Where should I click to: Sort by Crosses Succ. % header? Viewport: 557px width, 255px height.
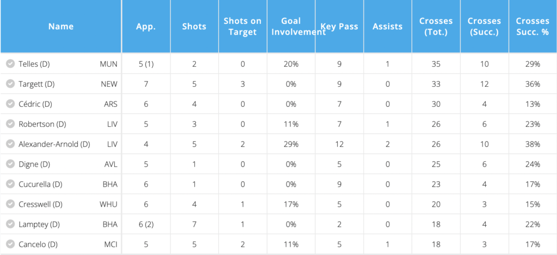tap(533, 26)
